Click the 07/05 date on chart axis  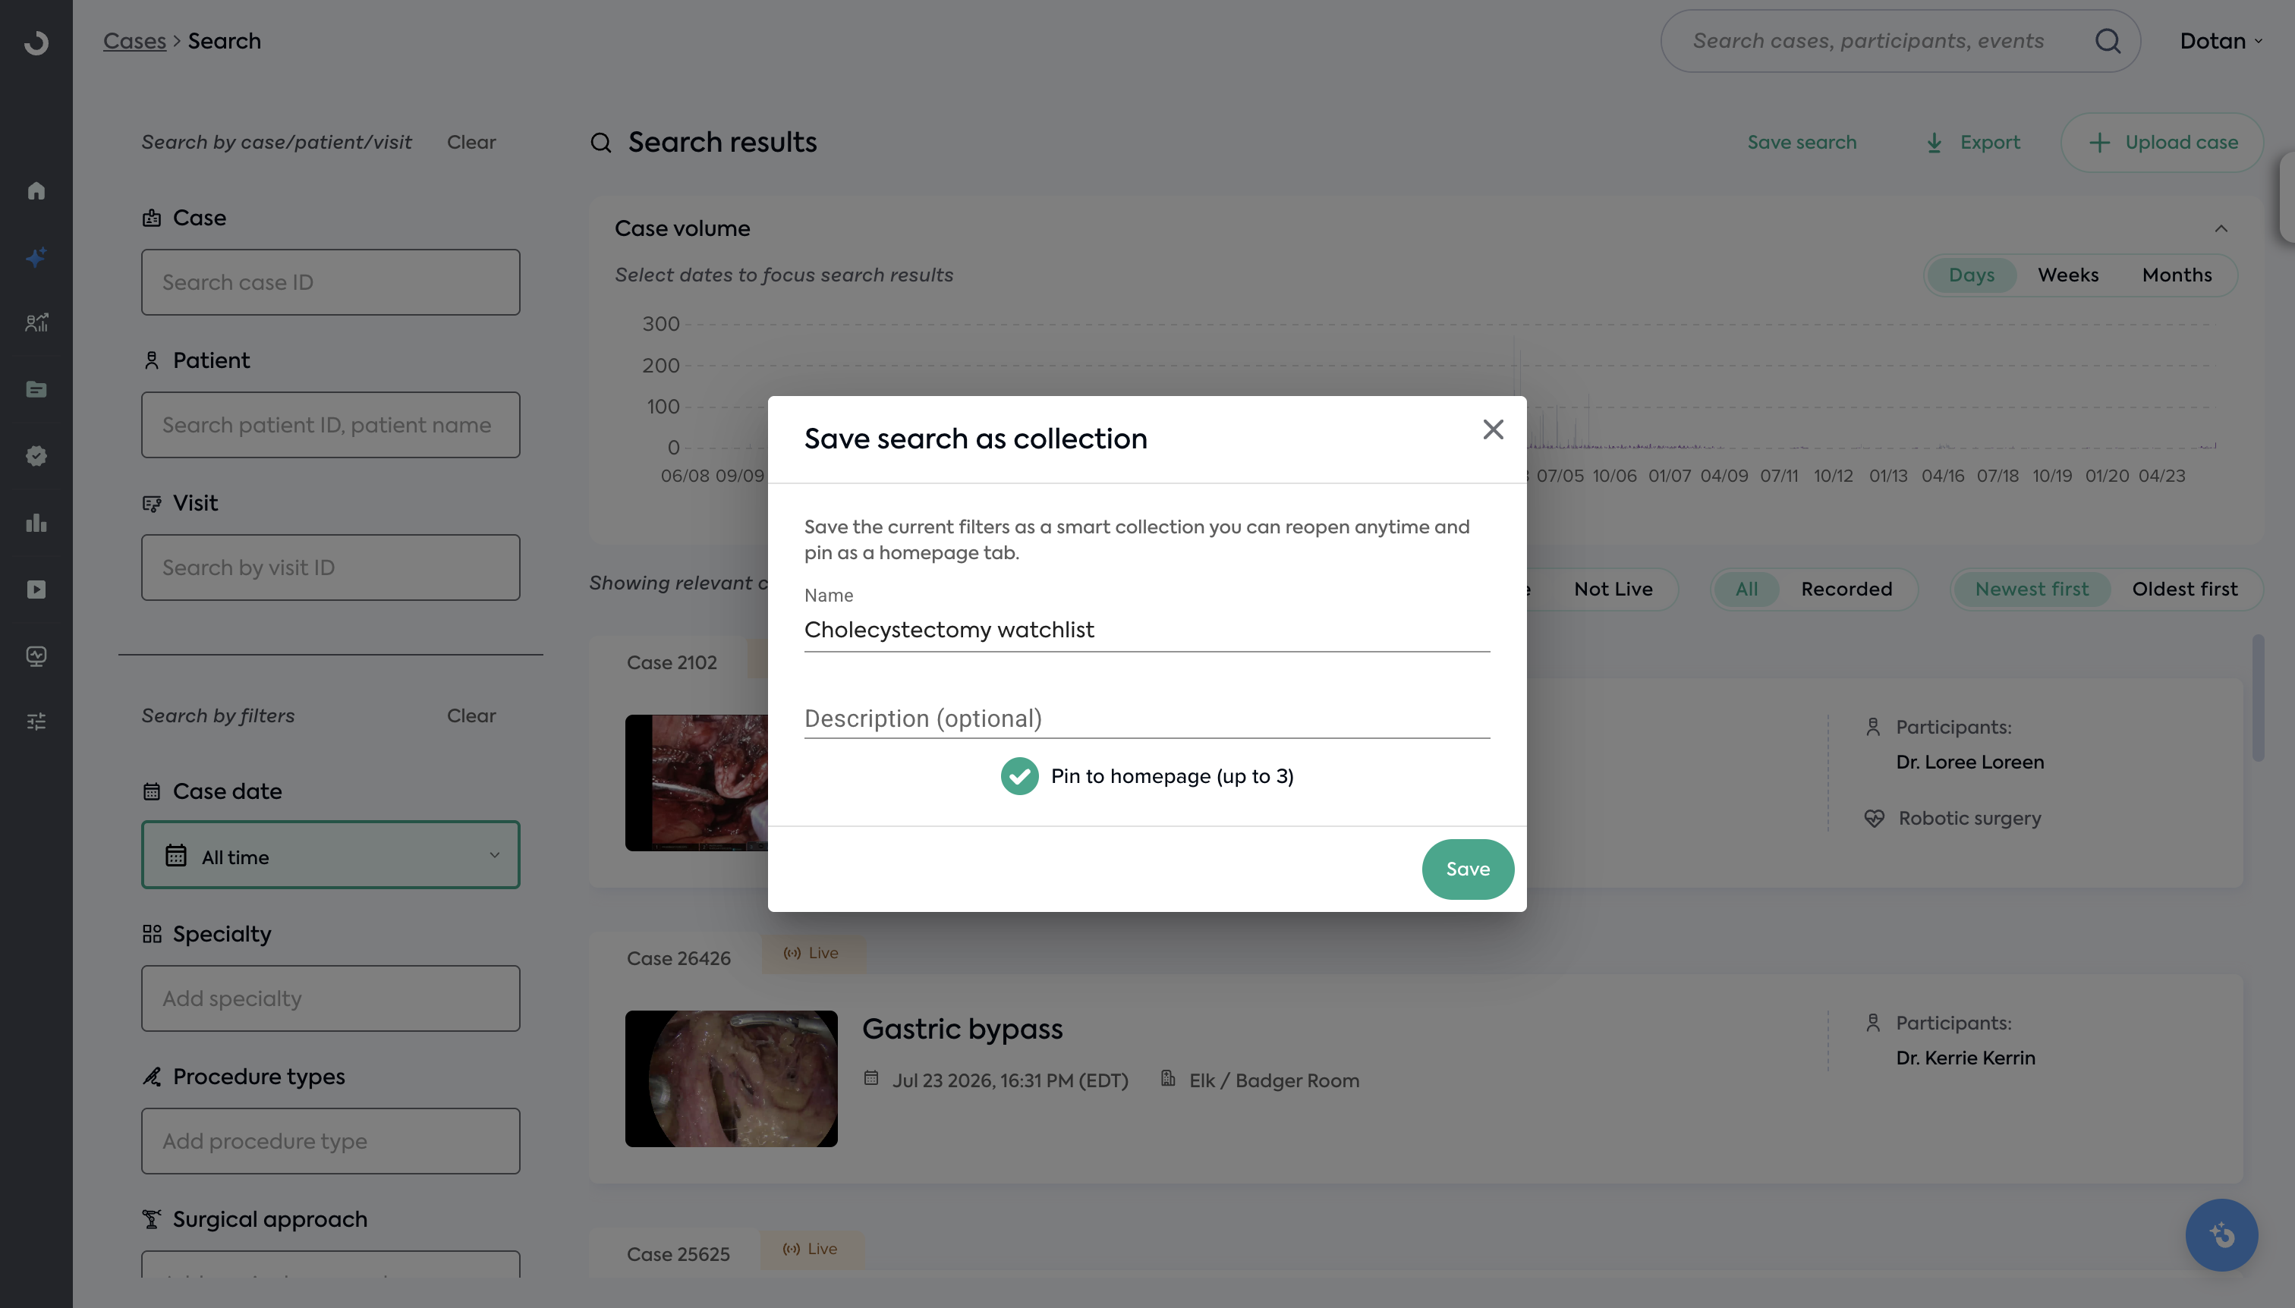pos(1559,476)
